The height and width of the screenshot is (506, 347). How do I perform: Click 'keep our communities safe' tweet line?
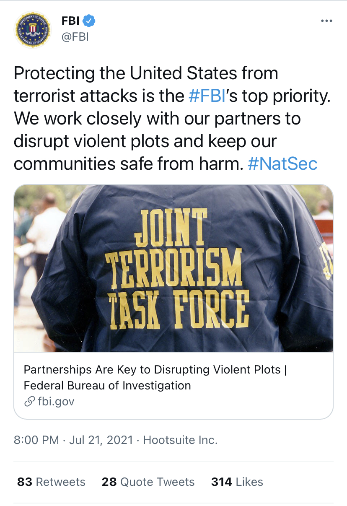(126, 163)
